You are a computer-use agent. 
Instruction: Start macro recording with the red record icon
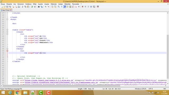tap(82, 7)
